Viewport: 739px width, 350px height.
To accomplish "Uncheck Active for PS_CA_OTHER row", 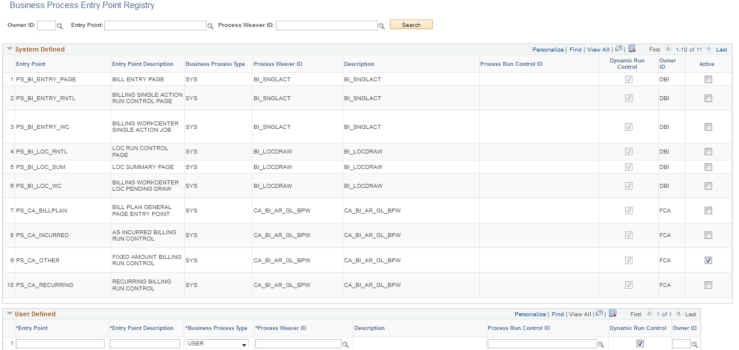I will pos(708,260).
